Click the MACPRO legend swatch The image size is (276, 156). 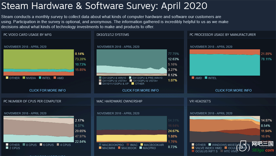coord(140,148)
